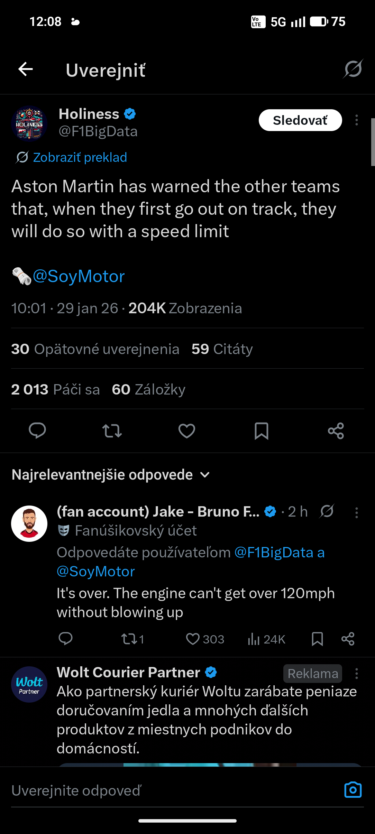Click the right-edge scrollbar handle
The image size is (375, 834).
pyautogui.click(x=373, y=142)
